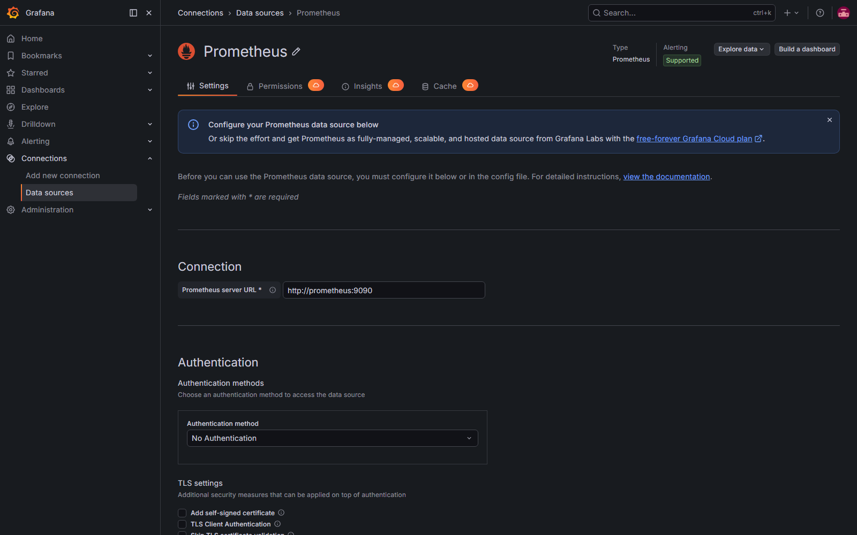Click the info icon beside Add self-signed certificate
857x535 pixels.
tap(281, 513)
